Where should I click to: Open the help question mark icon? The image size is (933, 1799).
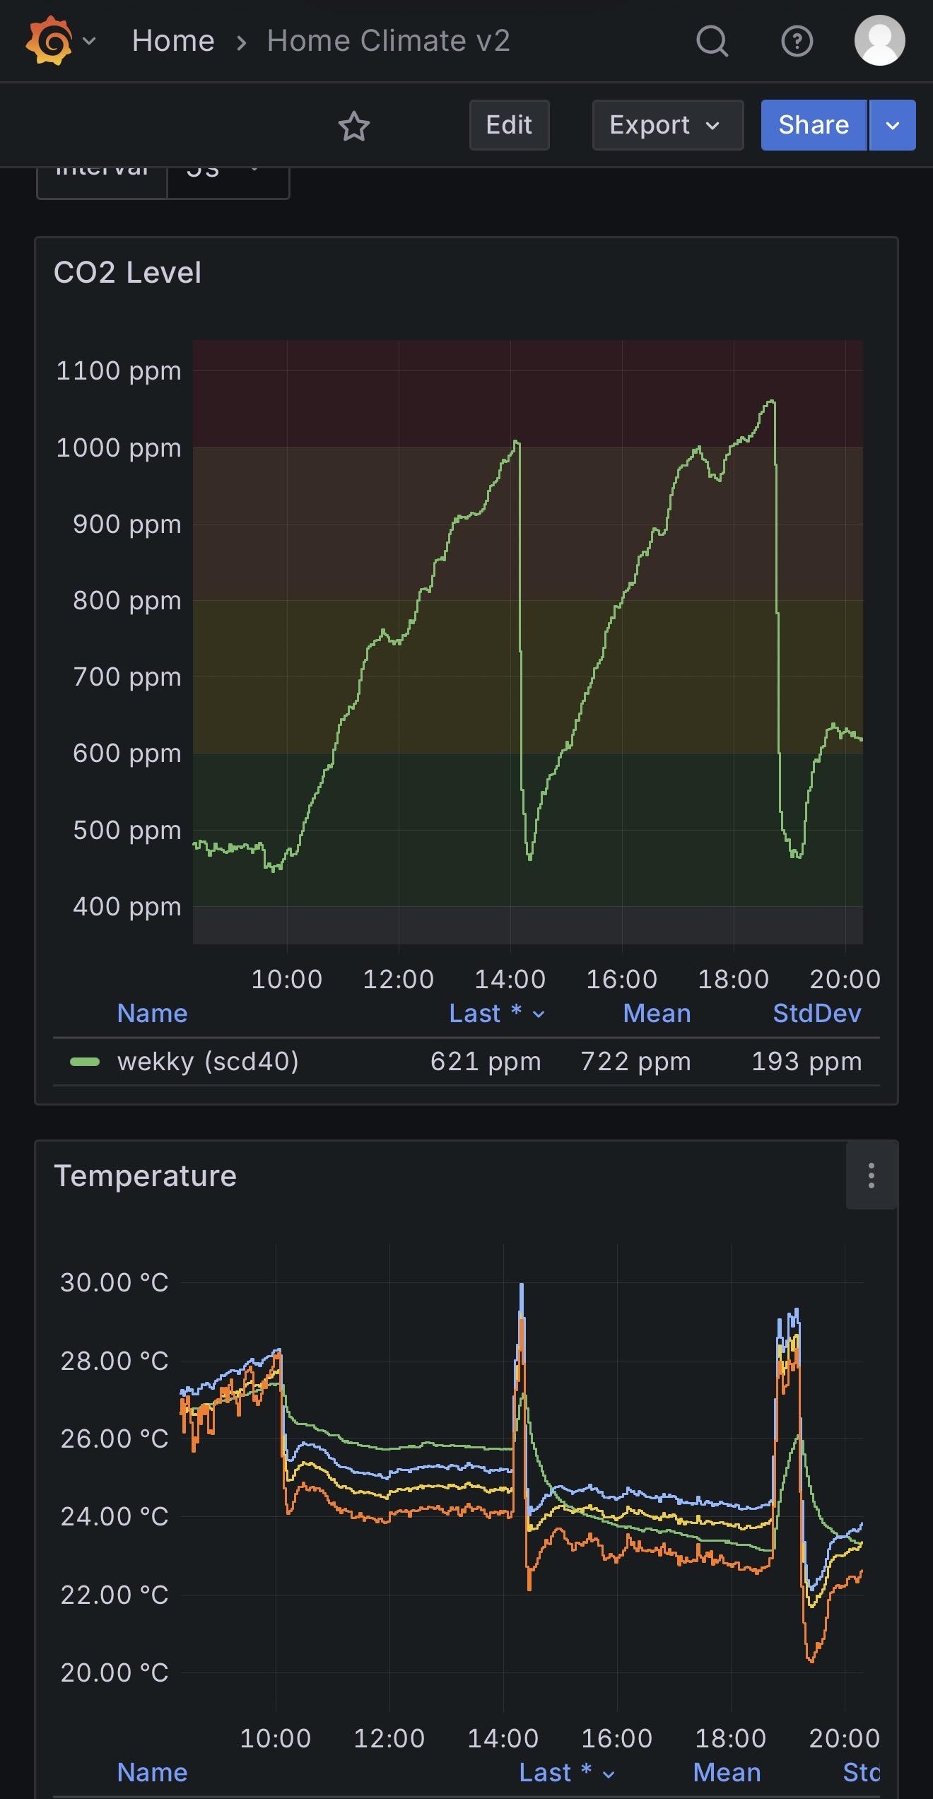[797, 42]
